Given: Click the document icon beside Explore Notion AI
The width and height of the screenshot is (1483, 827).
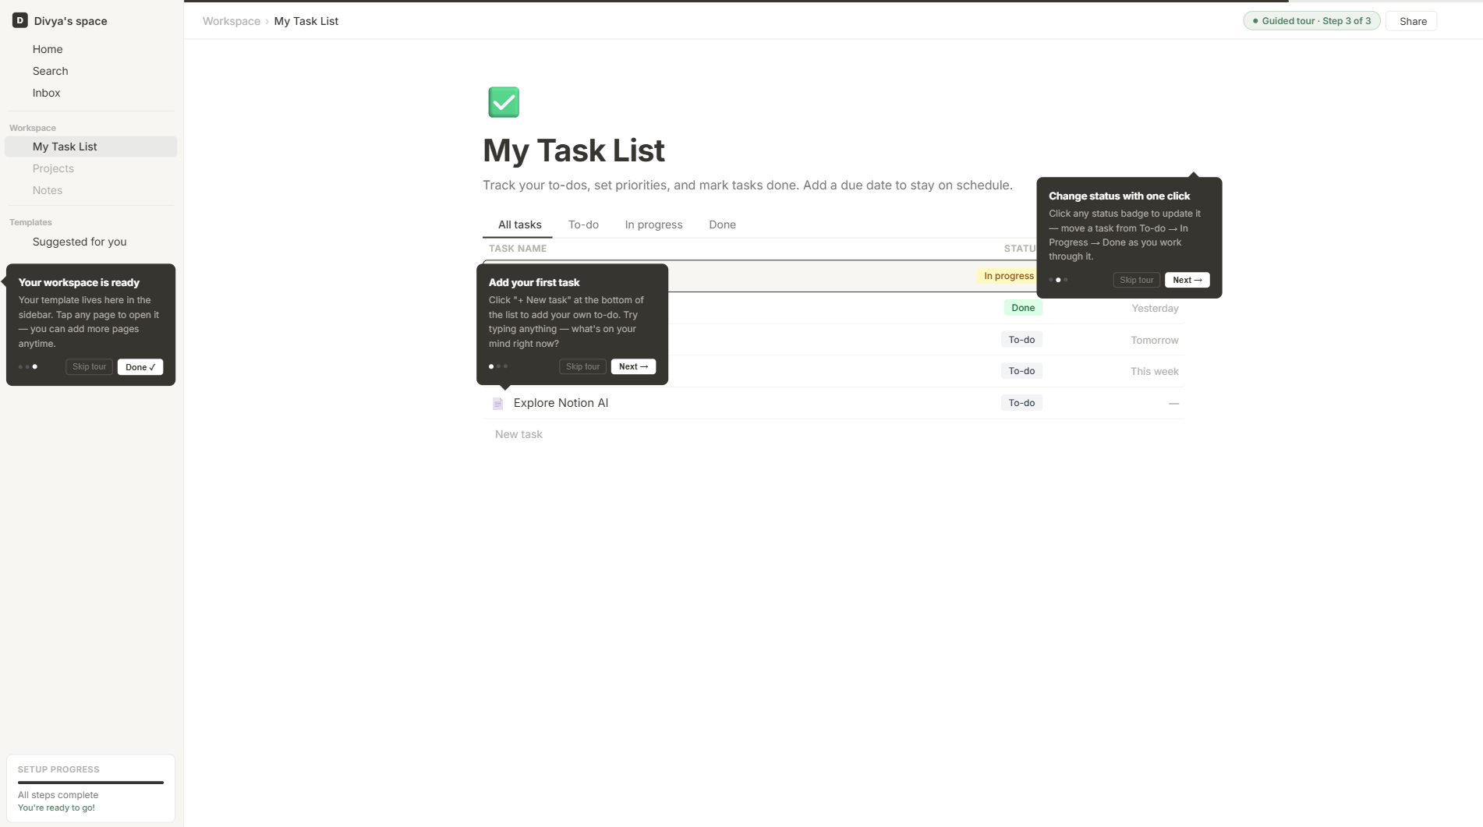Looking at the screenshot, I should [497, 403].
